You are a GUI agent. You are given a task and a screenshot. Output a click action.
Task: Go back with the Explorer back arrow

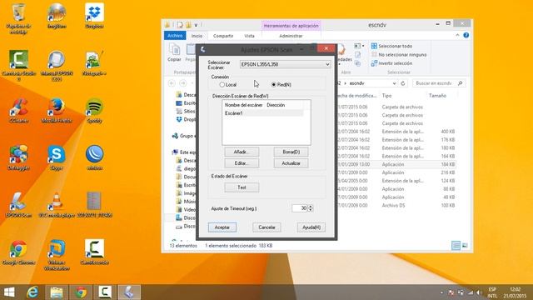(x=172, y=83)
